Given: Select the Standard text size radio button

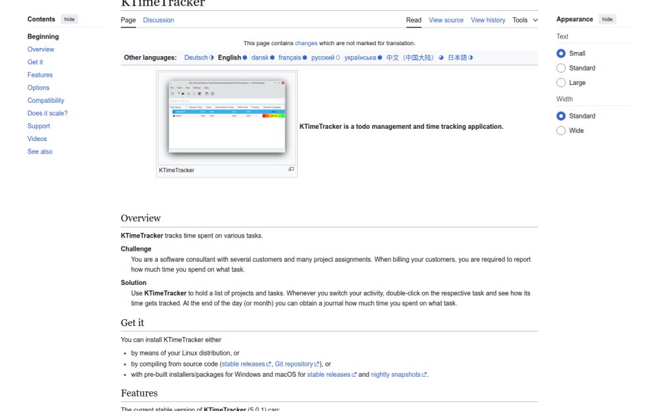Looking at the screenshot, I should [x=561, y=68].
